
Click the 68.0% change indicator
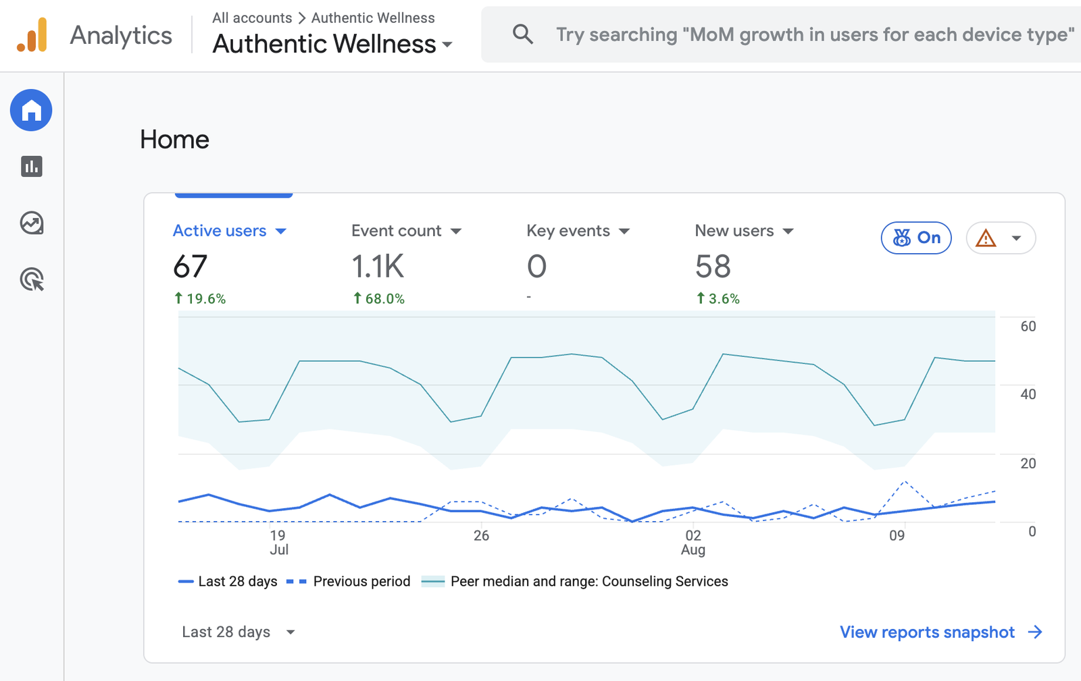click(x=379, y=299)
